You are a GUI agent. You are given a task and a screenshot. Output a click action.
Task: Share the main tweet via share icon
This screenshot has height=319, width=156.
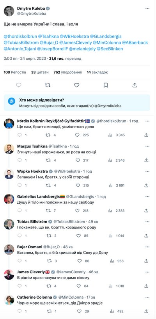(x=135, y=85)
